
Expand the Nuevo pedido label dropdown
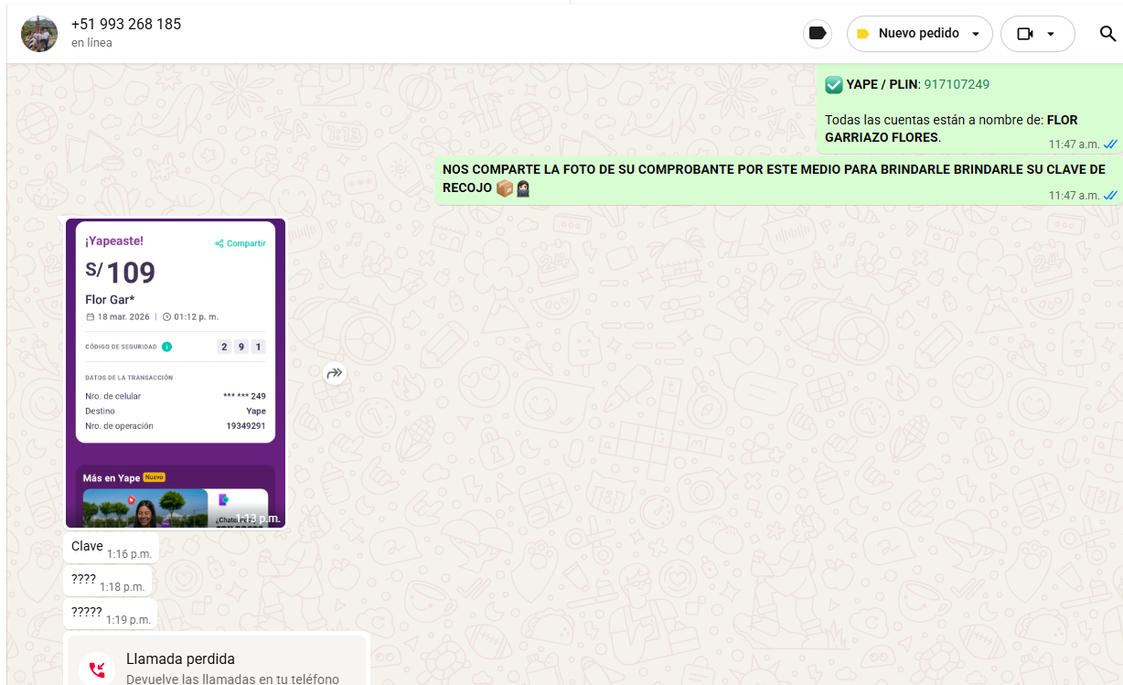(976, 34)
